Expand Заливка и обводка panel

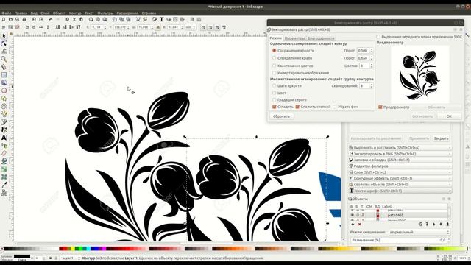tap(400, 160)
